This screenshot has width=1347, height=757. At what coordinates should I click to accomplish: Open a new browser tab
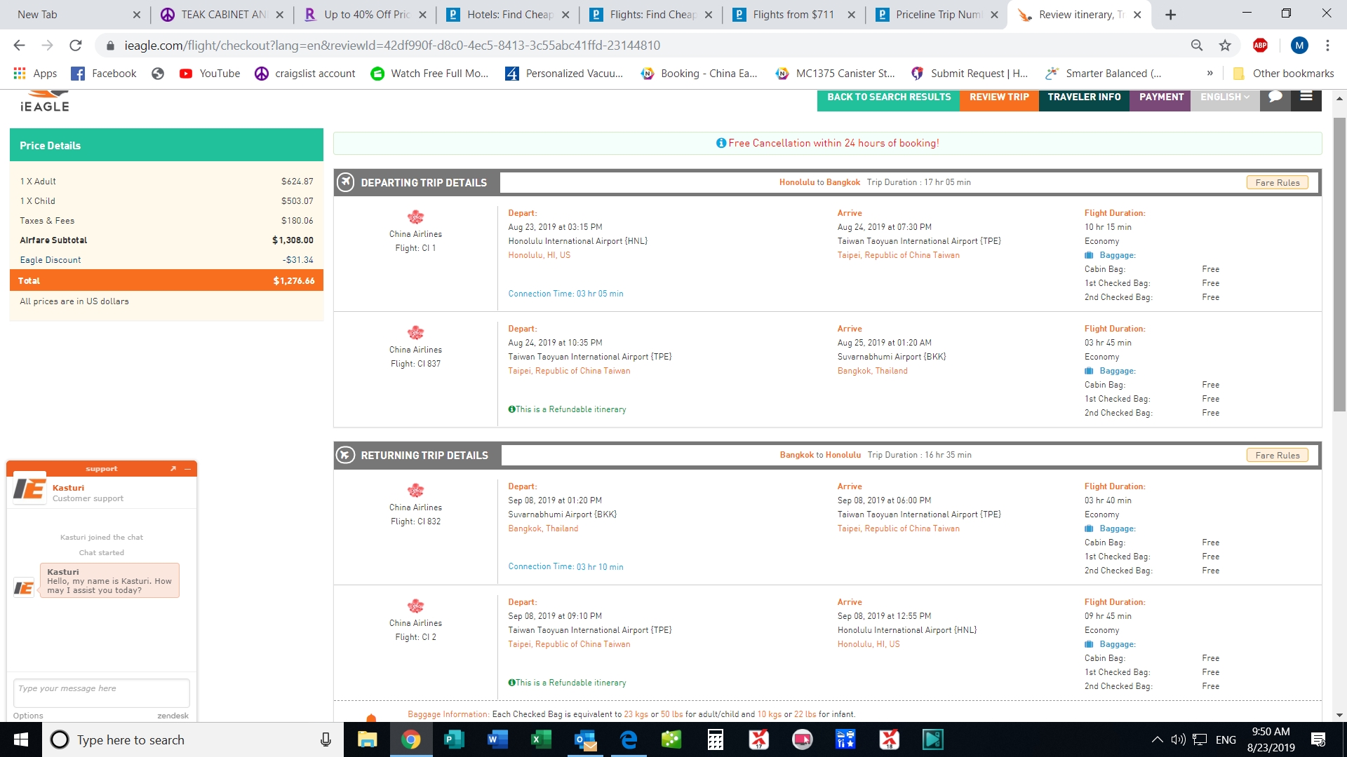tap(1170, 15)
